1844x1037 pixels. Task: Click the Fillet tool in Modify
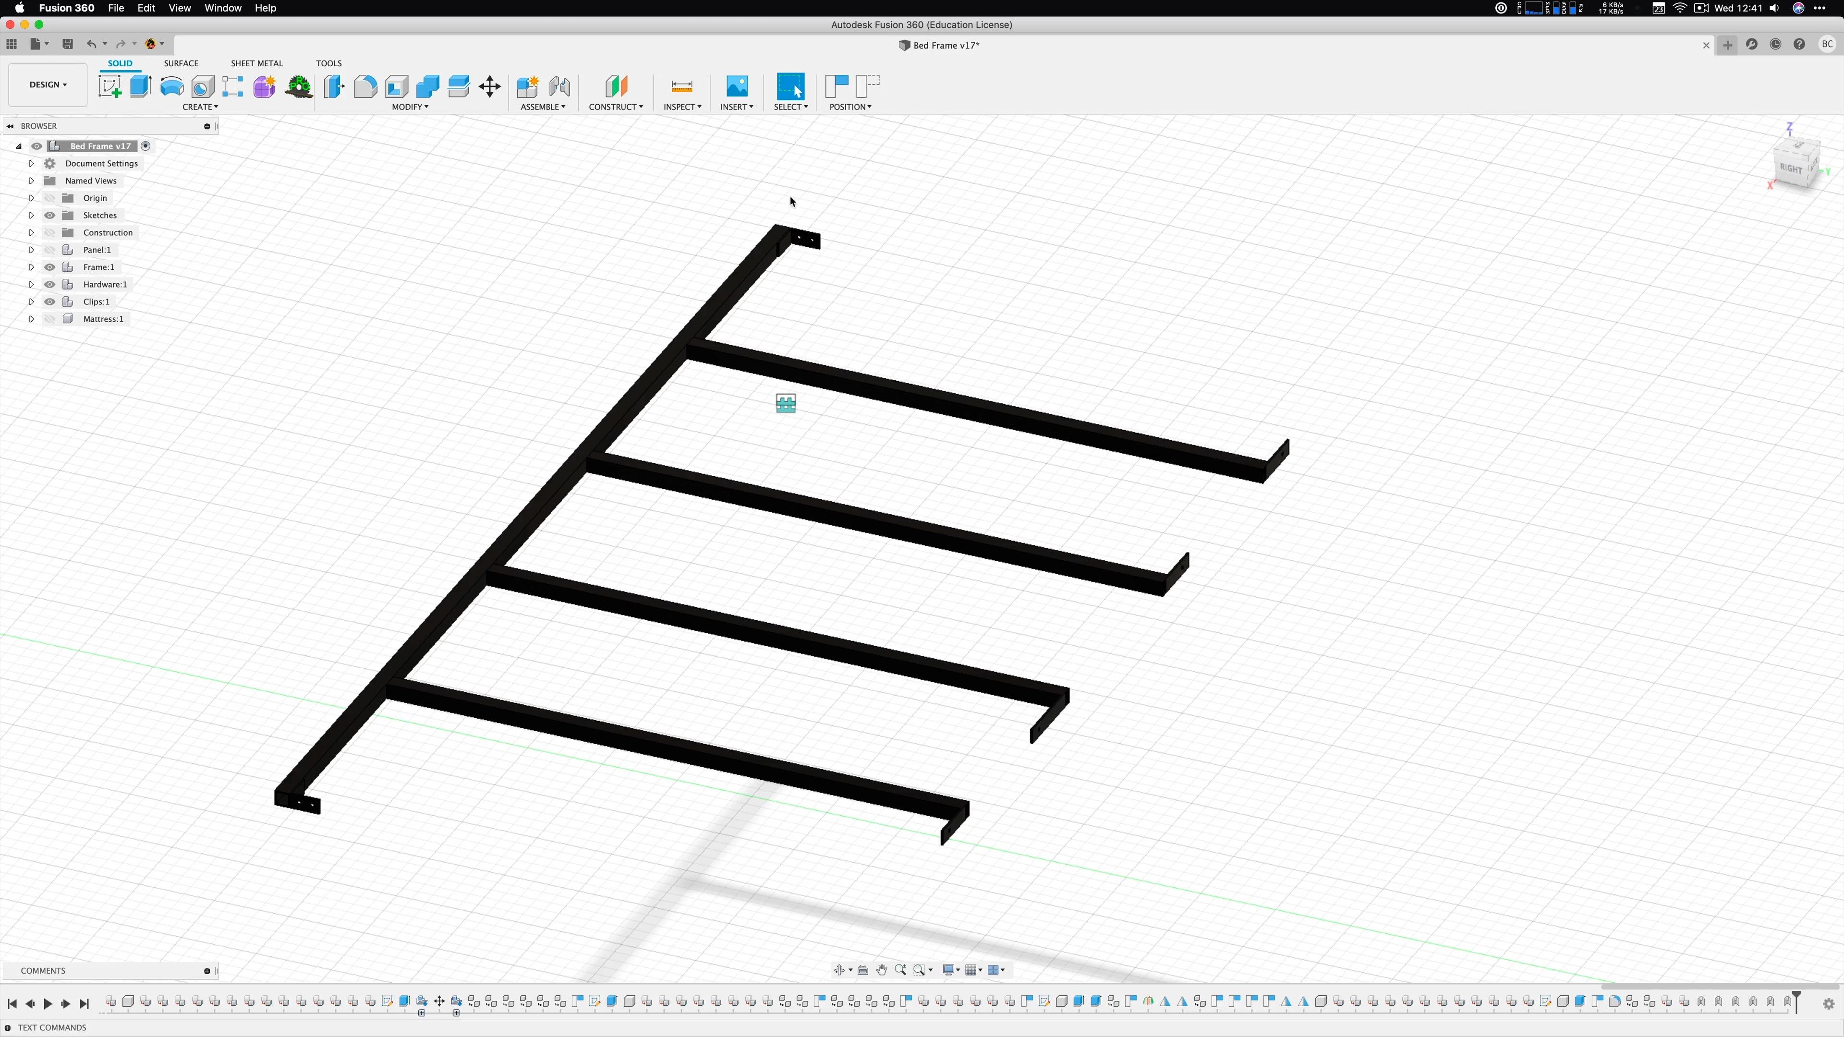[x=365, y=86]
